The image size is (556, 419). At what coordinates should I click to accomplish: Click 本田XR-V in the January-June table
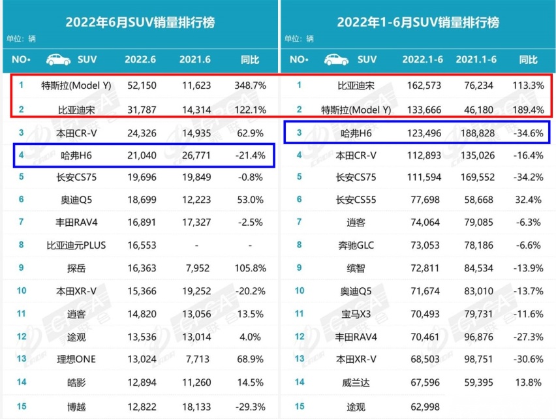point(356,359)
